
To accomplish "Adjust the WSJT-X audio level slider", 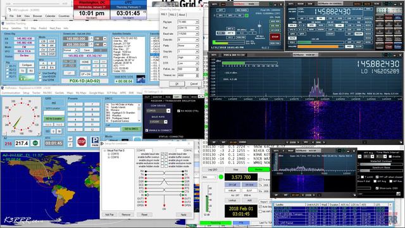I will pos(206,199).
